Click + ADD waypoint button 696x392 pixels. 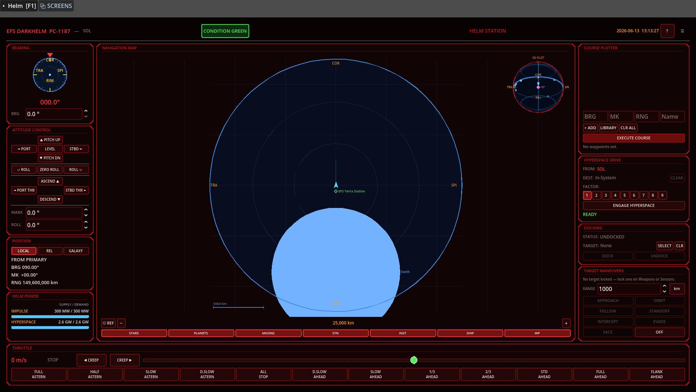591,128
